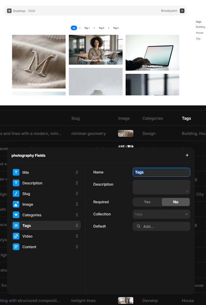Select the title field in list

pos(26,173)
